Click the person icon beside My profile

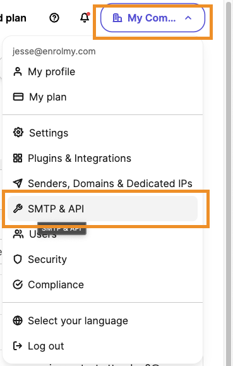point(18,71)
